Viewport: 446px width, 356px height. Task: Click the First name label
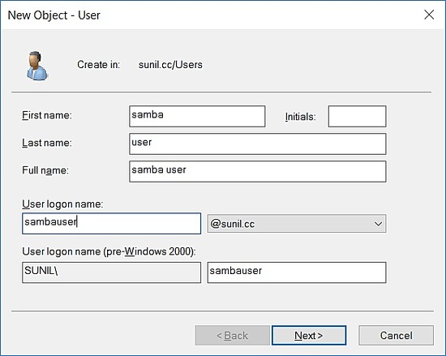pos(47,115)
